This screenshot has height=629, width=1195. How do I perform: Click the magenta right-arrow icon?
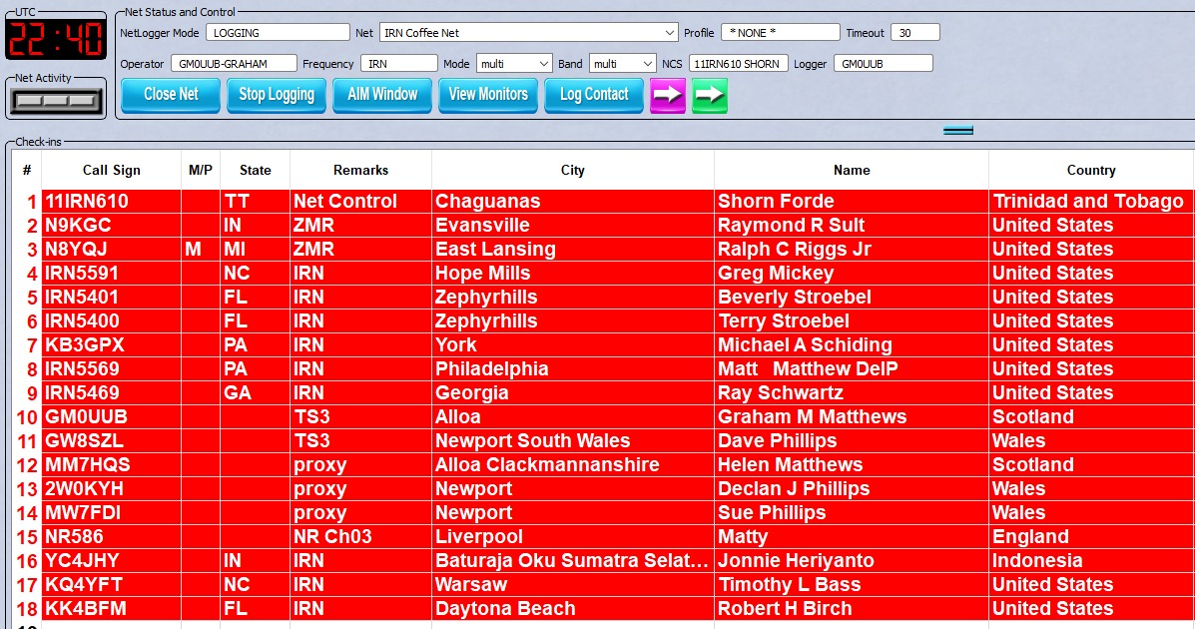667,95
